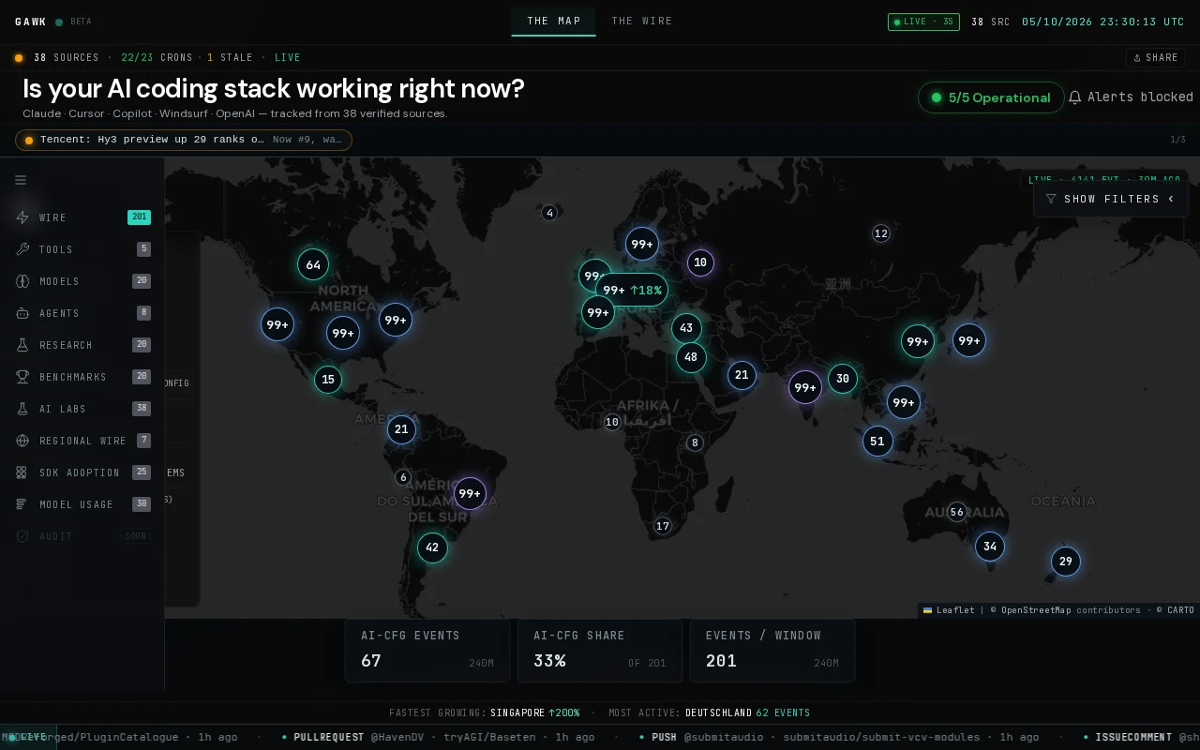
Task: Click the 99+ ↑18% Europe cluster
Action: (x=632, y=290)
